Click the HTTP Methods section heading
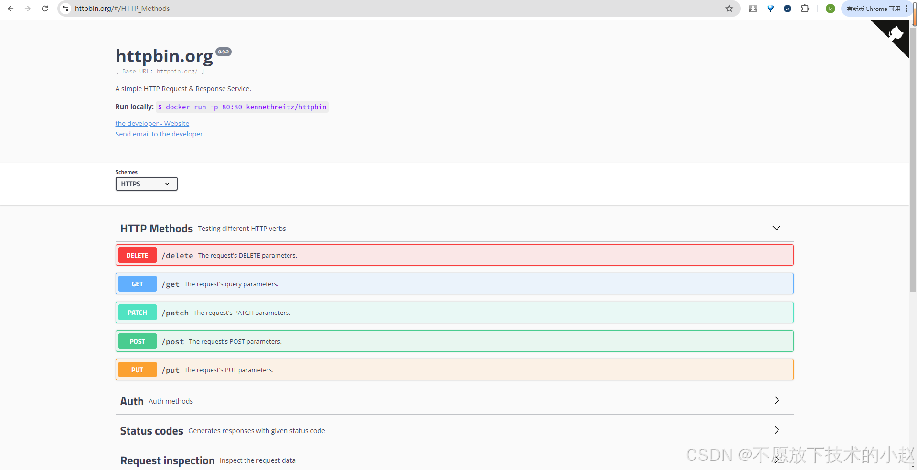917x470 pixels. [x=157, y=229]
